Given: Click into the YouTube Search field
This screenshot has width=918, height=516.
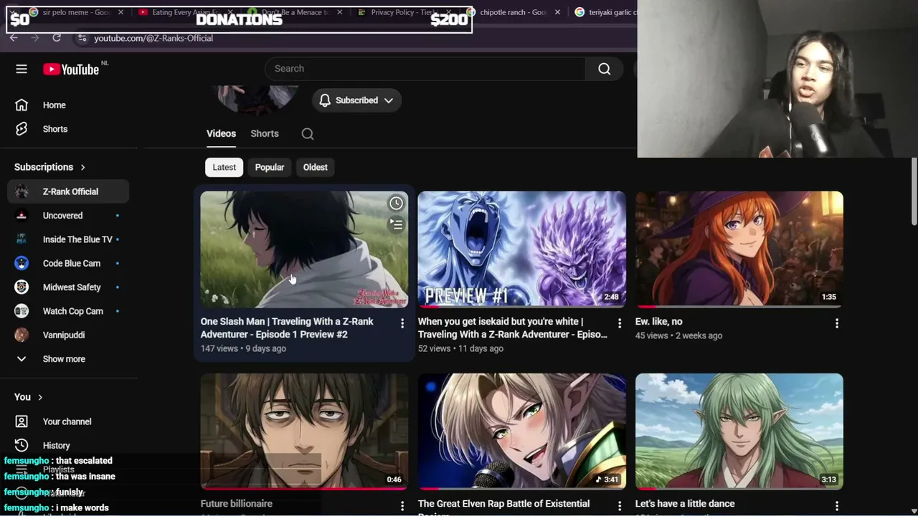Looking at the screenshot, I should (425, 69).
